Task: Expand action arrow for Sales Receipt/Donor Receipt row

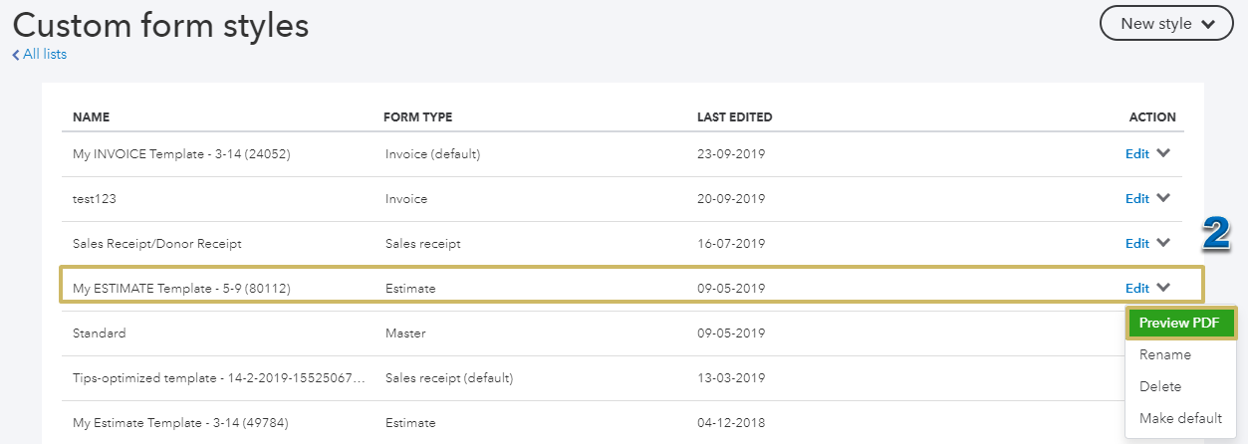Action: click(1163, 243)
